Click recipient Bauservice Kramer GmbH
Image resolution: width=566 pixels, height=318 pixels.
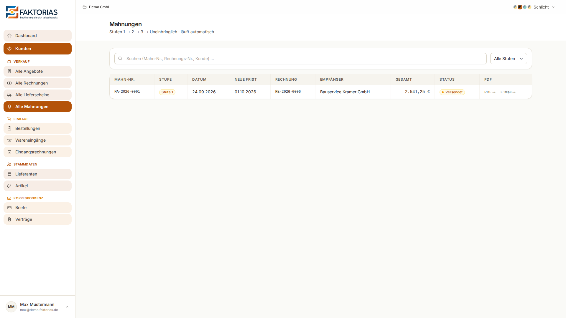coord(345,92)
